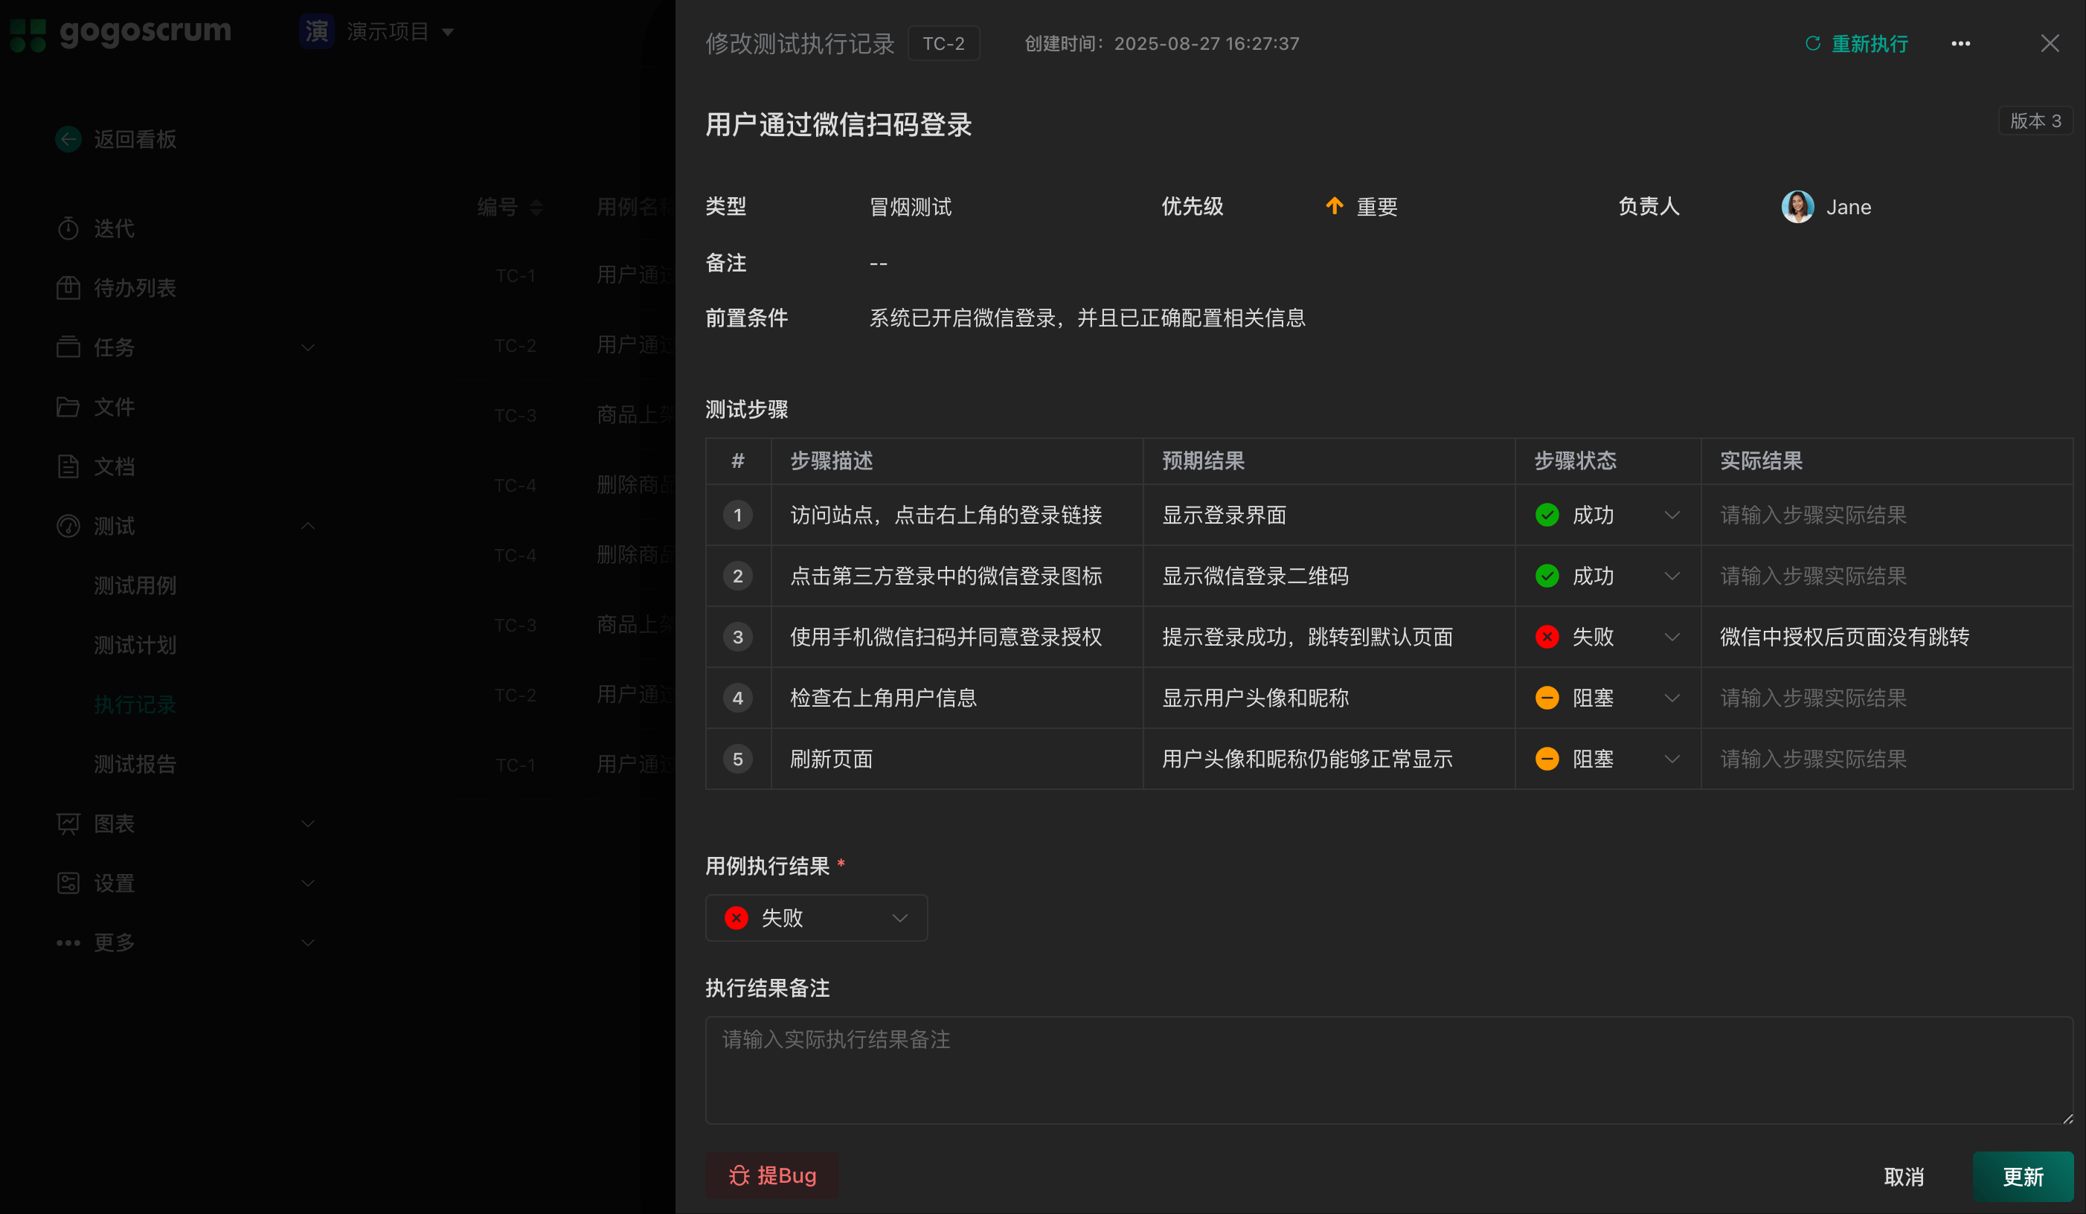Click the 迭代 stopwatch icon in sidebar

(68, 228)
